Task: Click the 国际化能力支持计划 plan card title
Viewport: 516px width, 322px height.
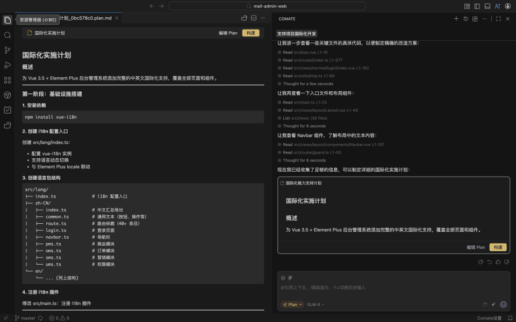Action: tap(303, 183)
